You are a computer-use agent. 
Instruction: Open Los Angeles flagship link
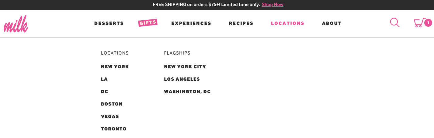pyautogui.click(x=182, y=79)
